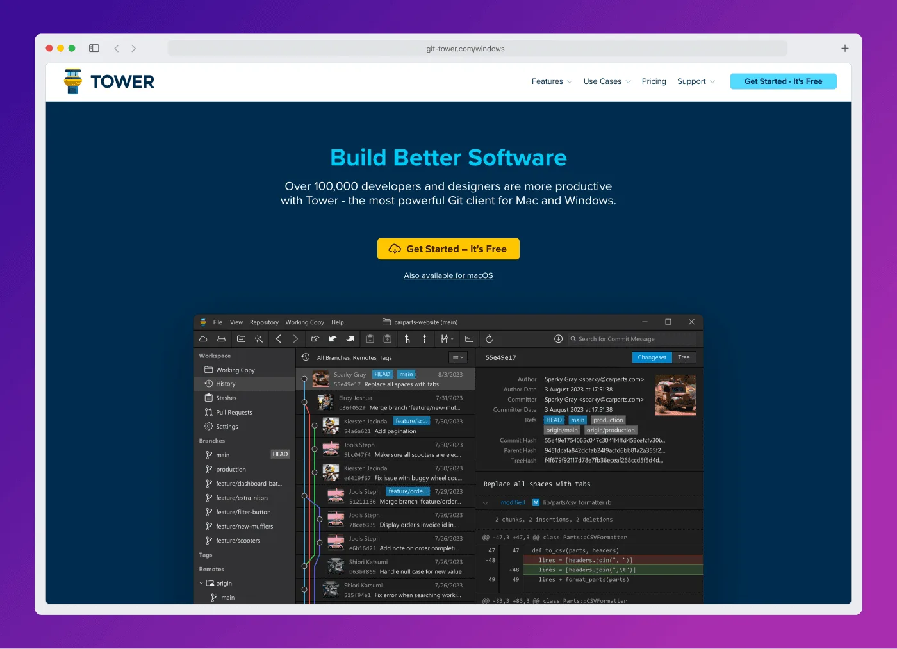The image size is (897, 649).
Task: Open the Help menu in Tower
Action: (338, 322)
